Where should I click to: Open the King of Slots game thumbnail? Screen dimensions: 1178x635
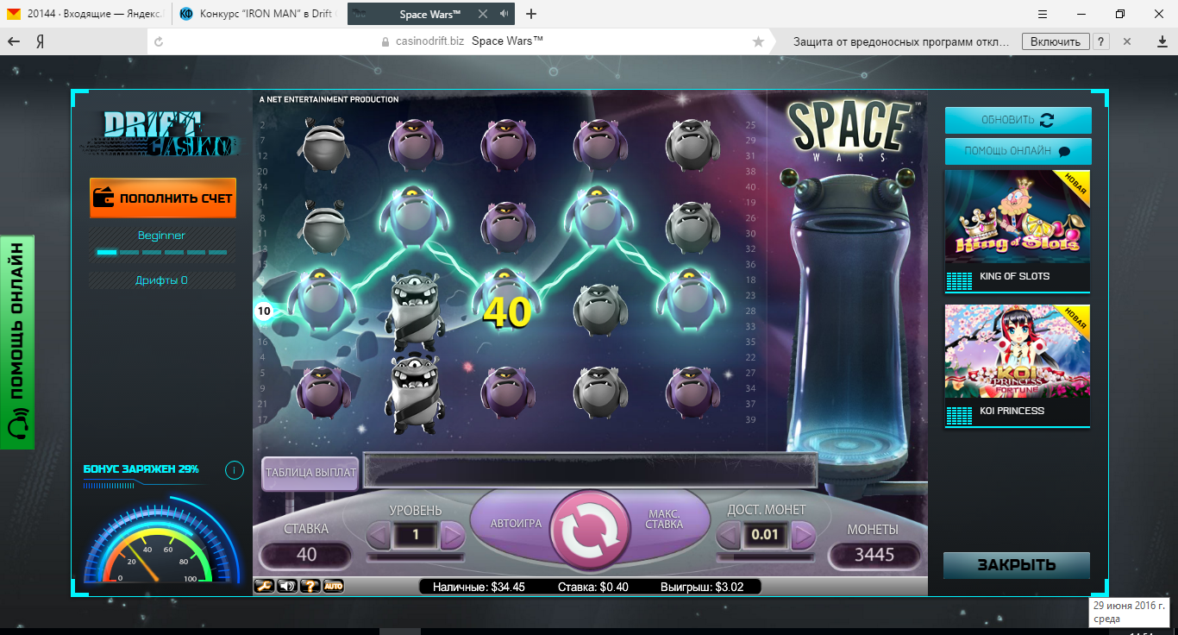tap(1018, 230)
